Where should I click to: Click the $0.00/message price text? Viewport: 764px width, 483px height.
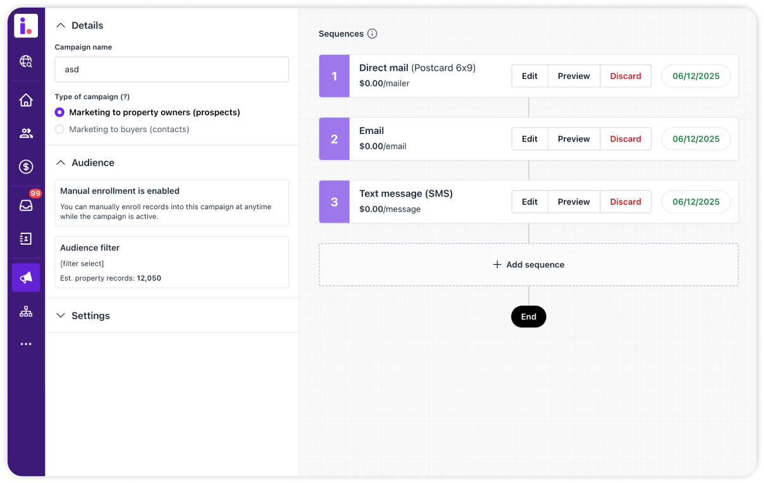pos(390,209)
